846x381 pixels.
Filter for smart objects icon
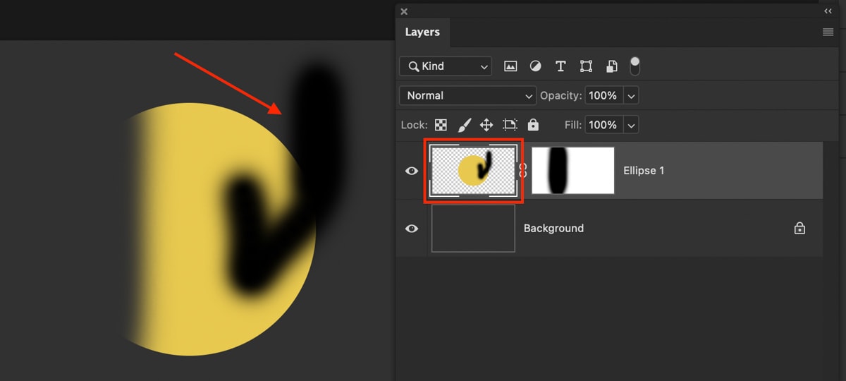612,66
